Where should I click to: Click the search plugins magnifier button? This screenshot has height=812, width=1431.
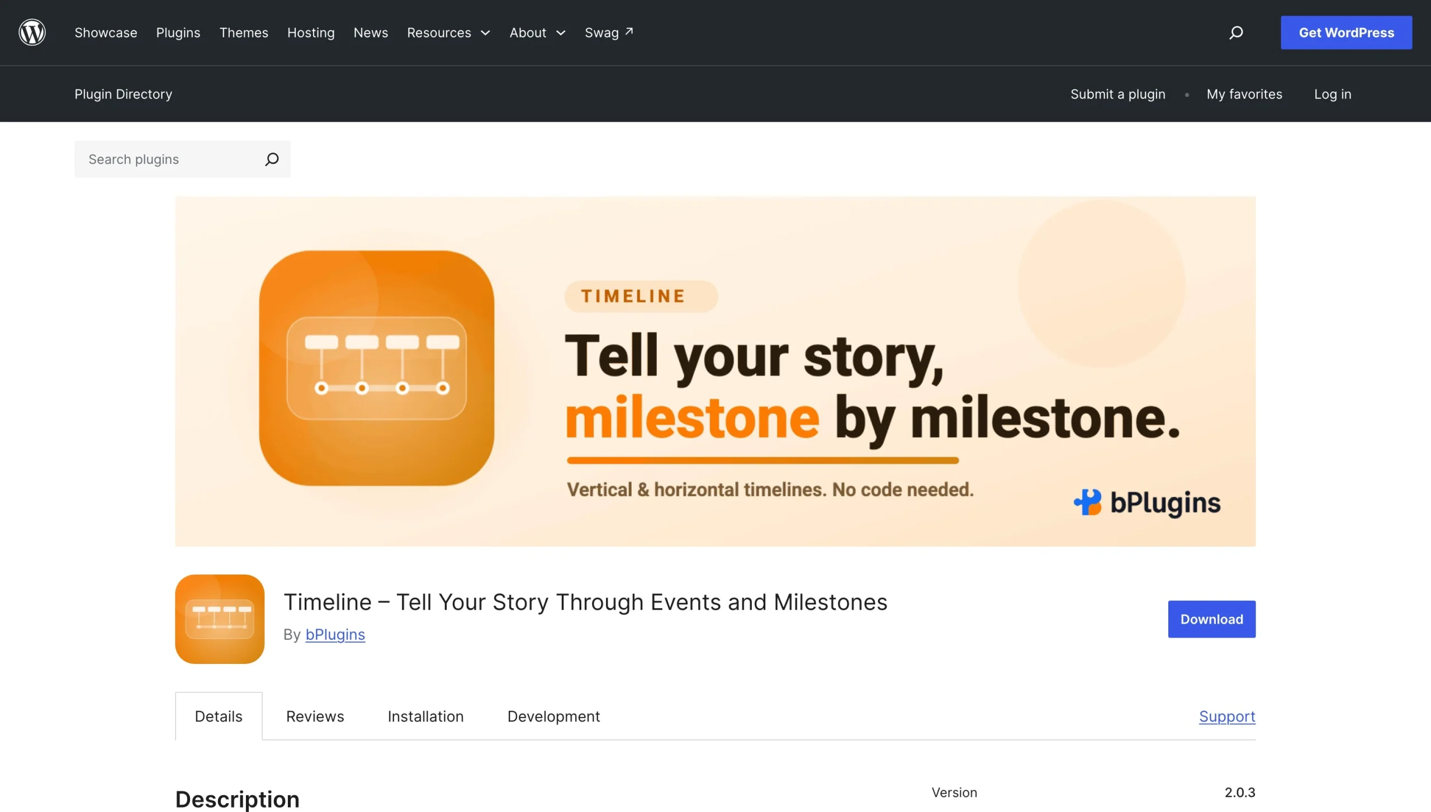pyautogui.click(x=272, y=159)
